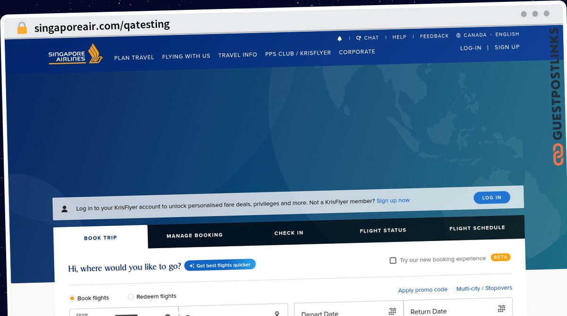Select the Book flights radio button
This screenshot has width=567, height=316.
point(72,298)
